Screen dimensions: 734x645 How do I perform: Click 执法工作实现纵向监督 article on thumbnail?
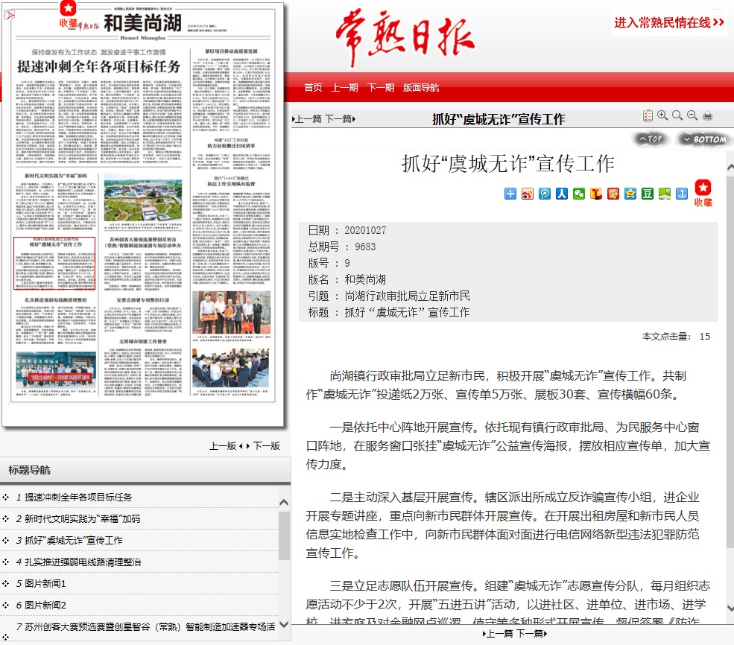click(231, 230)
